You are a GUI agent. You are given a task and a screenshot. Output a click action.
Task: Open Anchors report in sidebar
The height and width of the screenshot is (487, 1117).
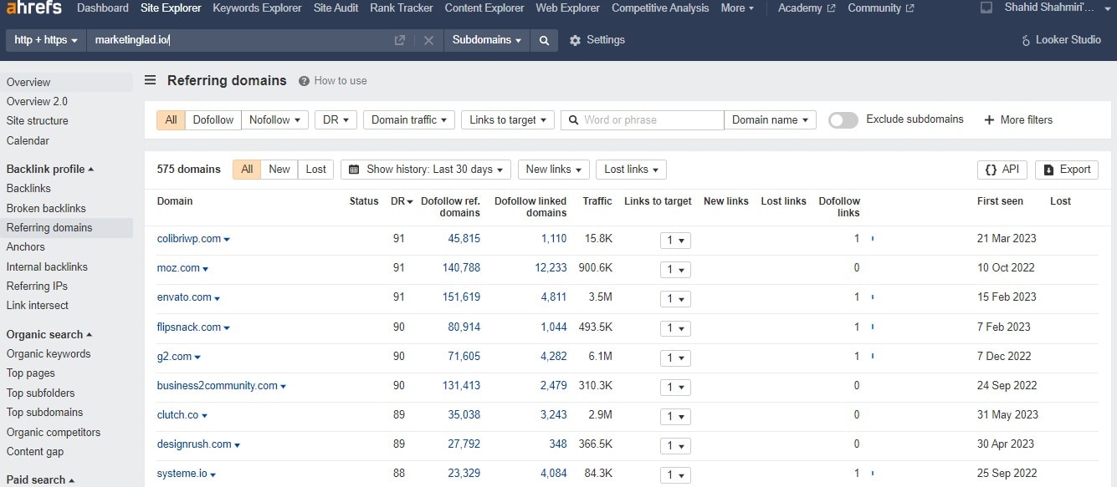pyautogui.click(x=26, y=247)
